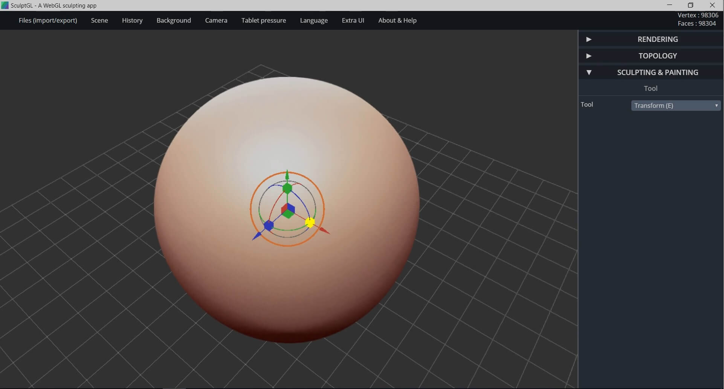Open the Scene menu
724x389 pixels.
click(99, 20)
